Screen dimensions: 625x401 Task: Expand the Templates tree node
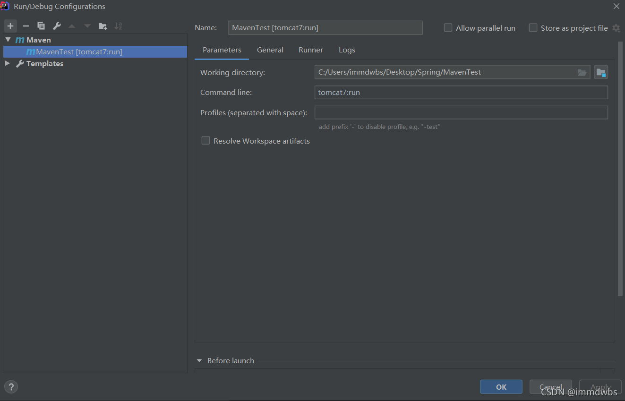8,63
